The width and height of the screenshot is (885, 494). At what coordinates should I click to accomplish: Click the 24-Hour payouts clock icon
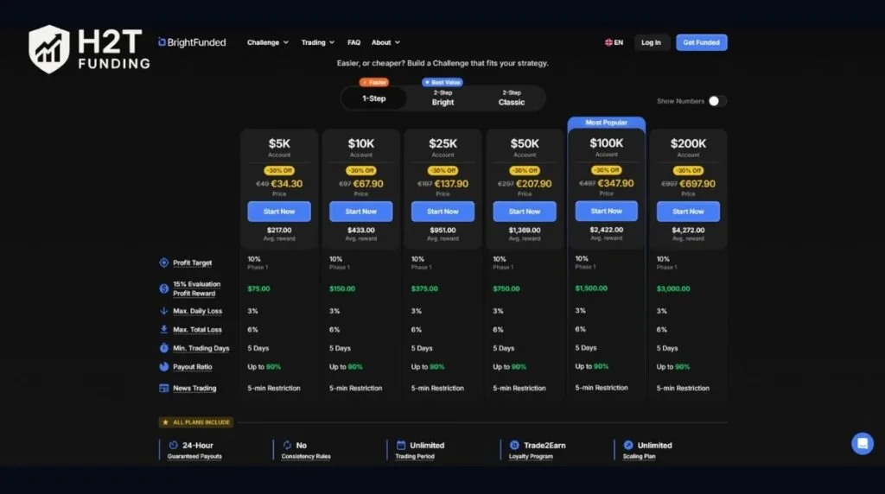[173, 445]
